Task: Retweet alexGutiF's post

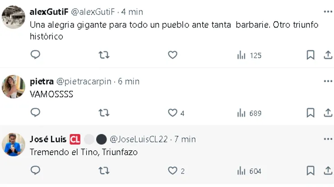Action: [104, 55]
